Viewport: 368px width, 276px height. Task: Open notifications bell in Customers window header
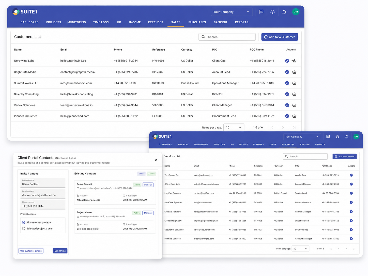tap(284, 12)
